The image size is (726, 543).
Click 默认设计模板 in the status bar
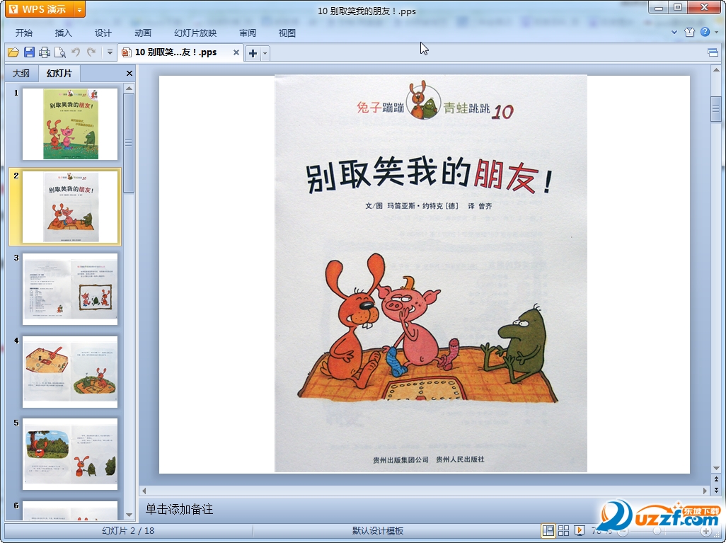click(378, 531)
